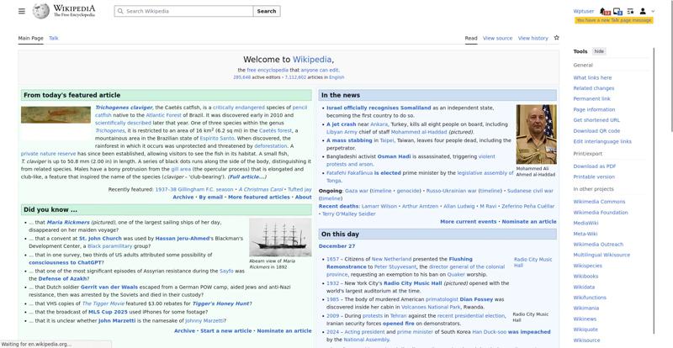Viewport: 673px width, 348px height.
Task: Open the "What links here" tool link
Action: click(x=592, y=77)
